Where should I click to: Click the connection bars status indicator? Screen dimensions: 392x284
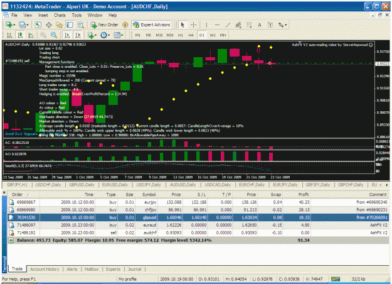click(x=336, y=279)
